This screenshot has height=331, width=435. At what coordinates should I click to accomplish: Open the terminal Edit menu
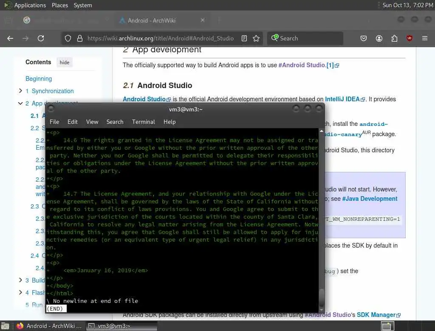point(72,122)
